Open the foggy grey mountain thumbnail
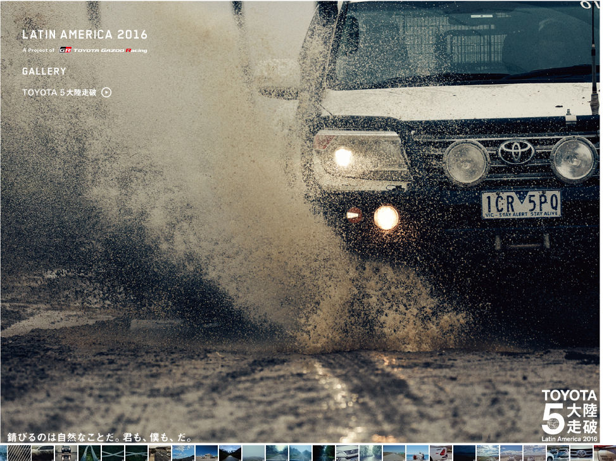The width and height of the screenshot is (616, 461). (x=253, y=453)
